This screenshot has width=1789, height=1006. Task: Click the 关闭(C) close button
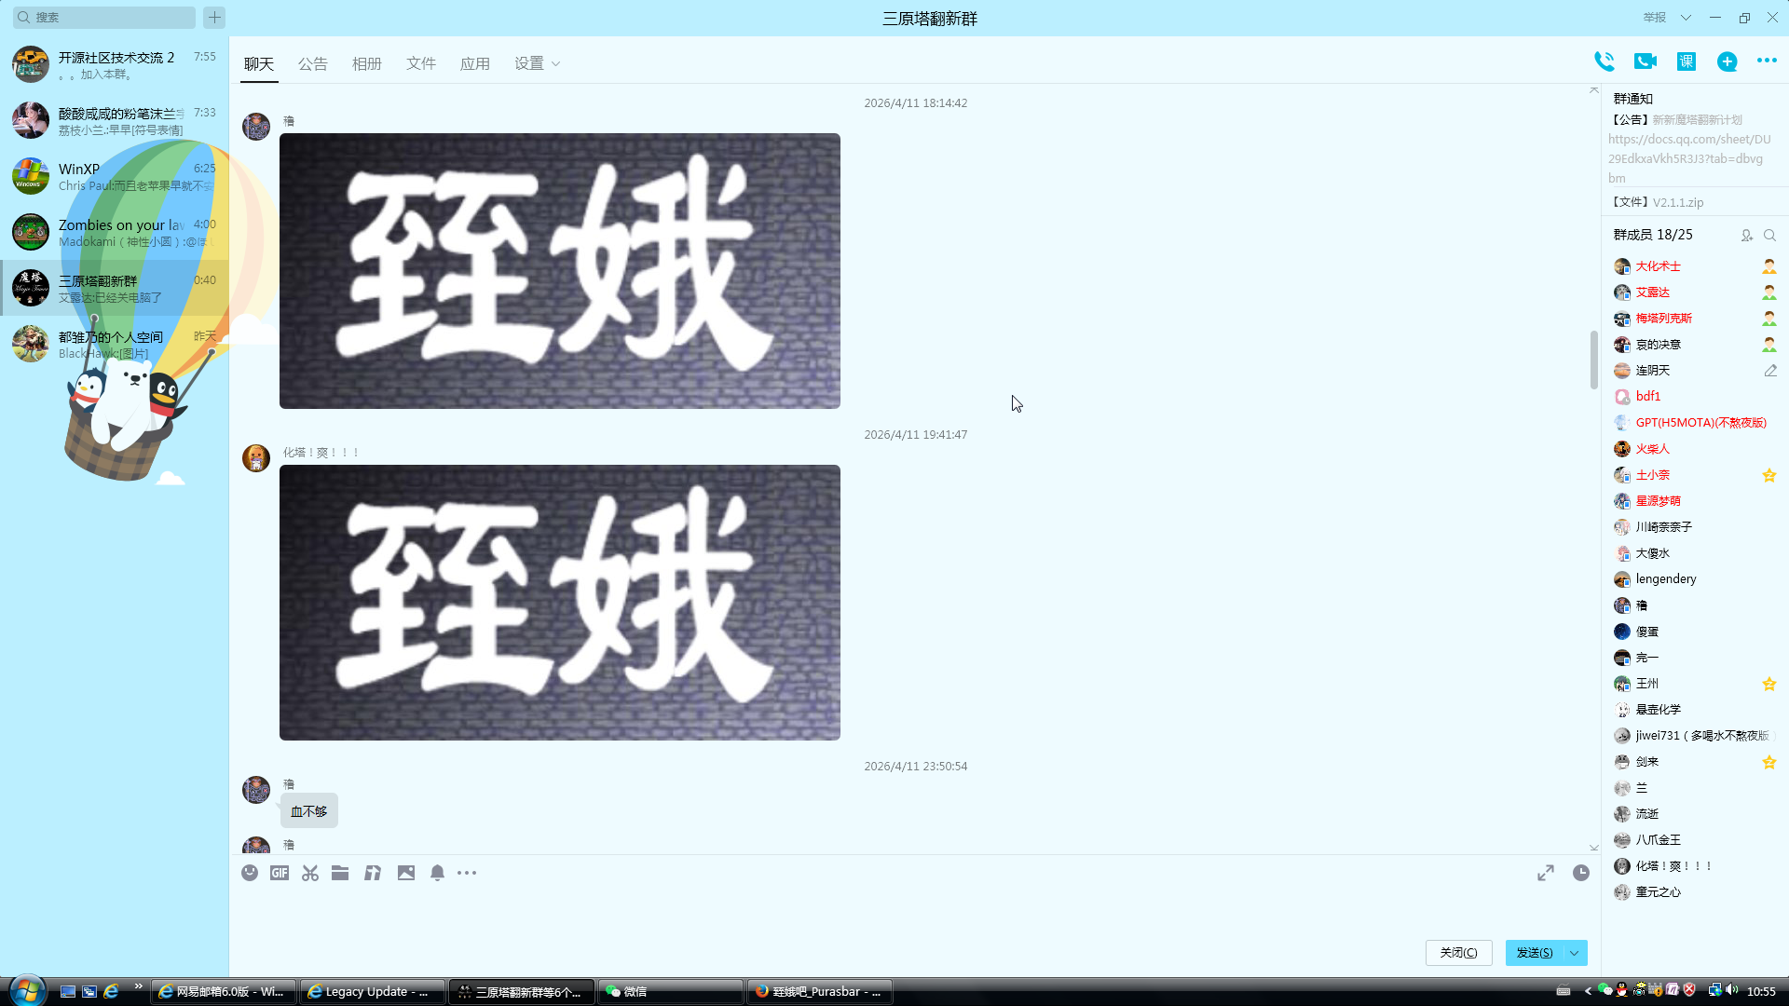coord(1458,953)
